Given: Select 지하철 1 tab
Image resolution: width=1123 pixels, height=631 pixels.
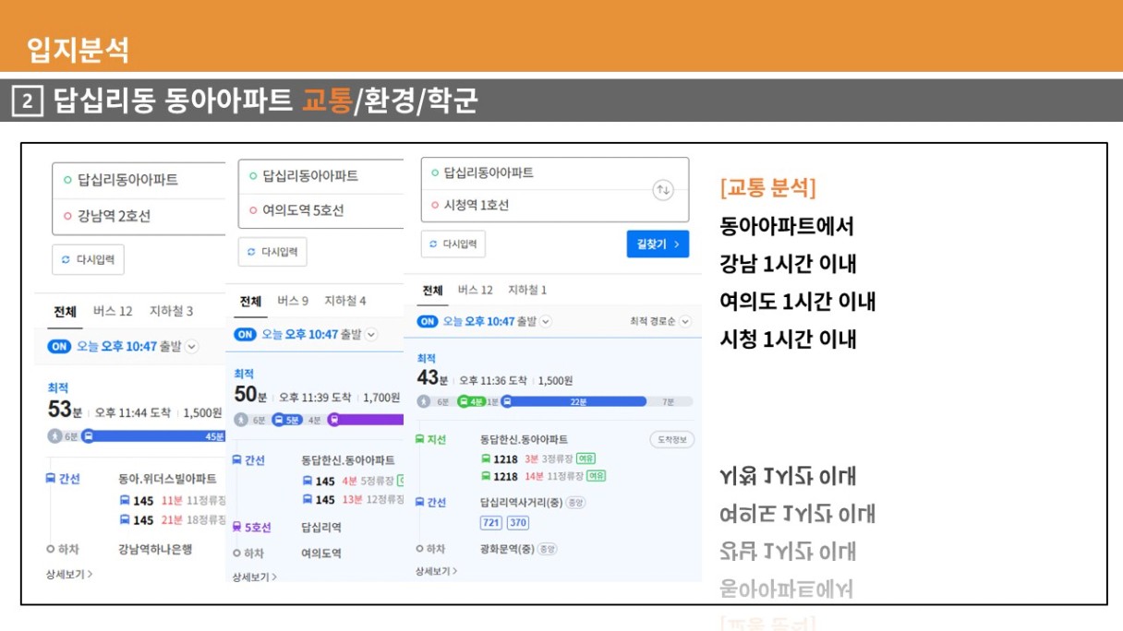Looking at the screenshot, I should [527, 290].
